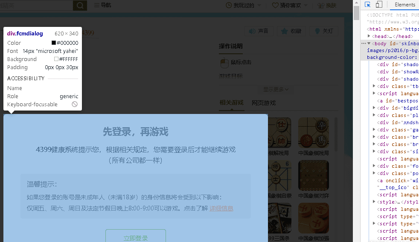419x242 pixels.
Task: Click the page vertical scrollbar thumb
Action: [x=356, y=13]
